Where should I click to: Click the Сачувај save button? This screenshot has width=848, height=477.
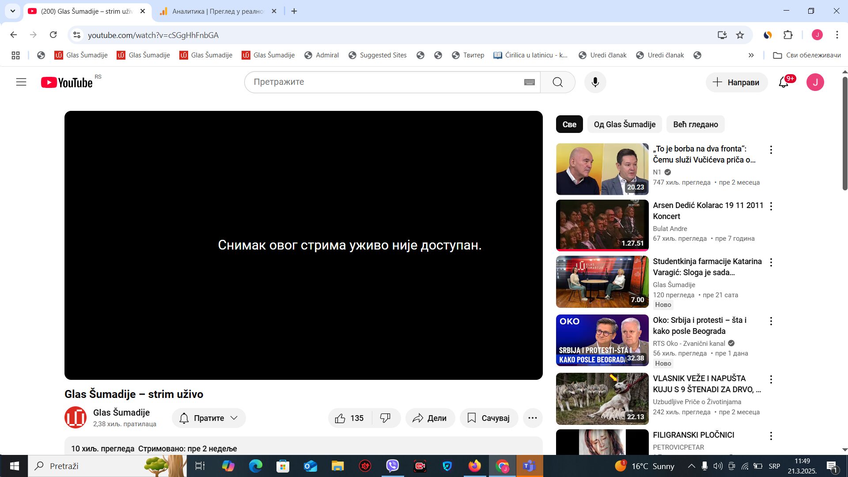(488, 418)
